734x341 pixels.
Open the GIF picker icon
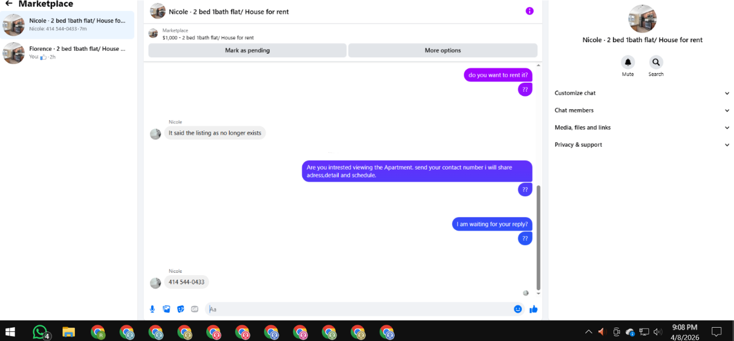click(195, 309)
